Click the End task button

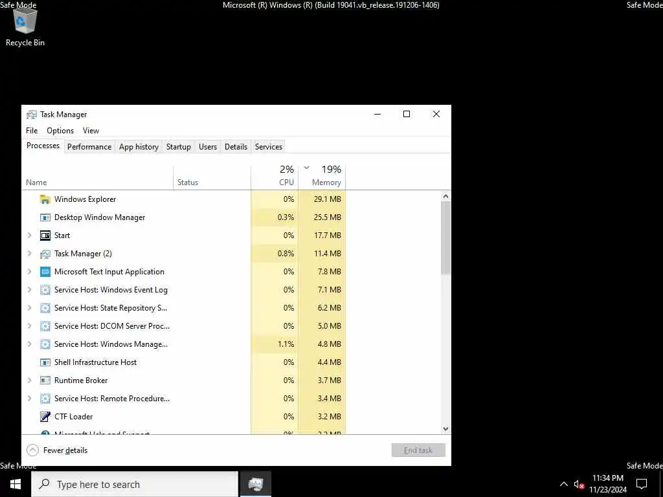click(418, 450)
